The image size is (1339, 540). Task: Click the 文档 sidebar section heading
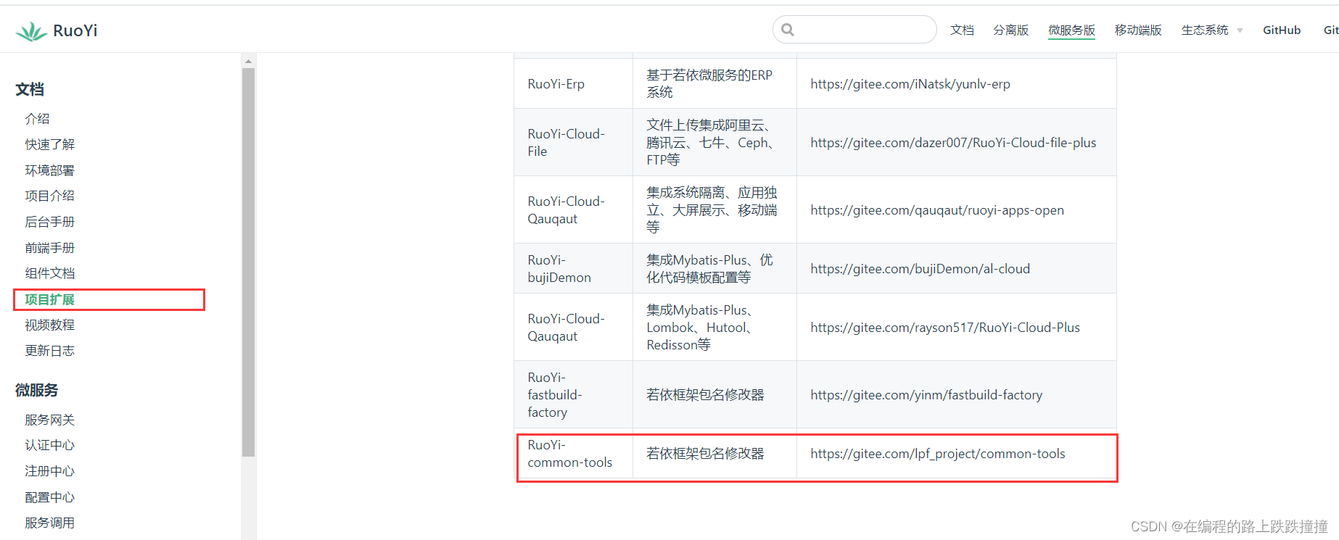[30, 89]
